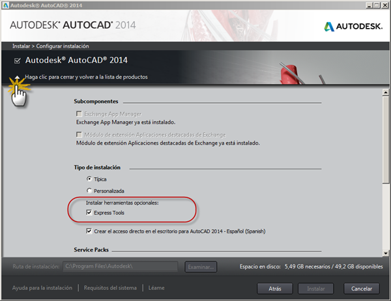Click the Instalar breadcrumb text

(22, 46)
